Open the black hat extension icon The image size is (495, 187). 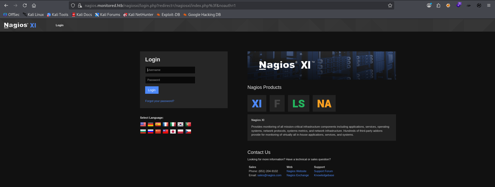pyautogui.click(x=469, y=5)
